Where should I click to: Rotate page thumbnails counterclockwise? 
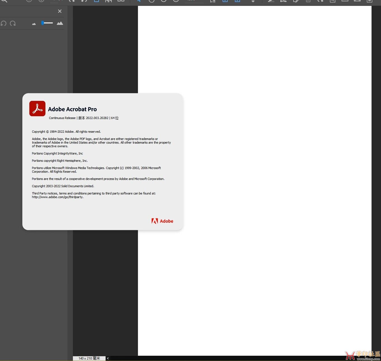[x=3, y=23]
